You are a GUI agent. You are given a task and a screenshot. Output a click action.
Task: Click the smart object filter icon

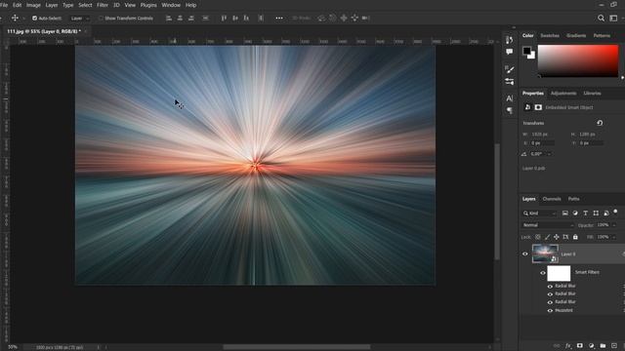click(x=605, y=214)
